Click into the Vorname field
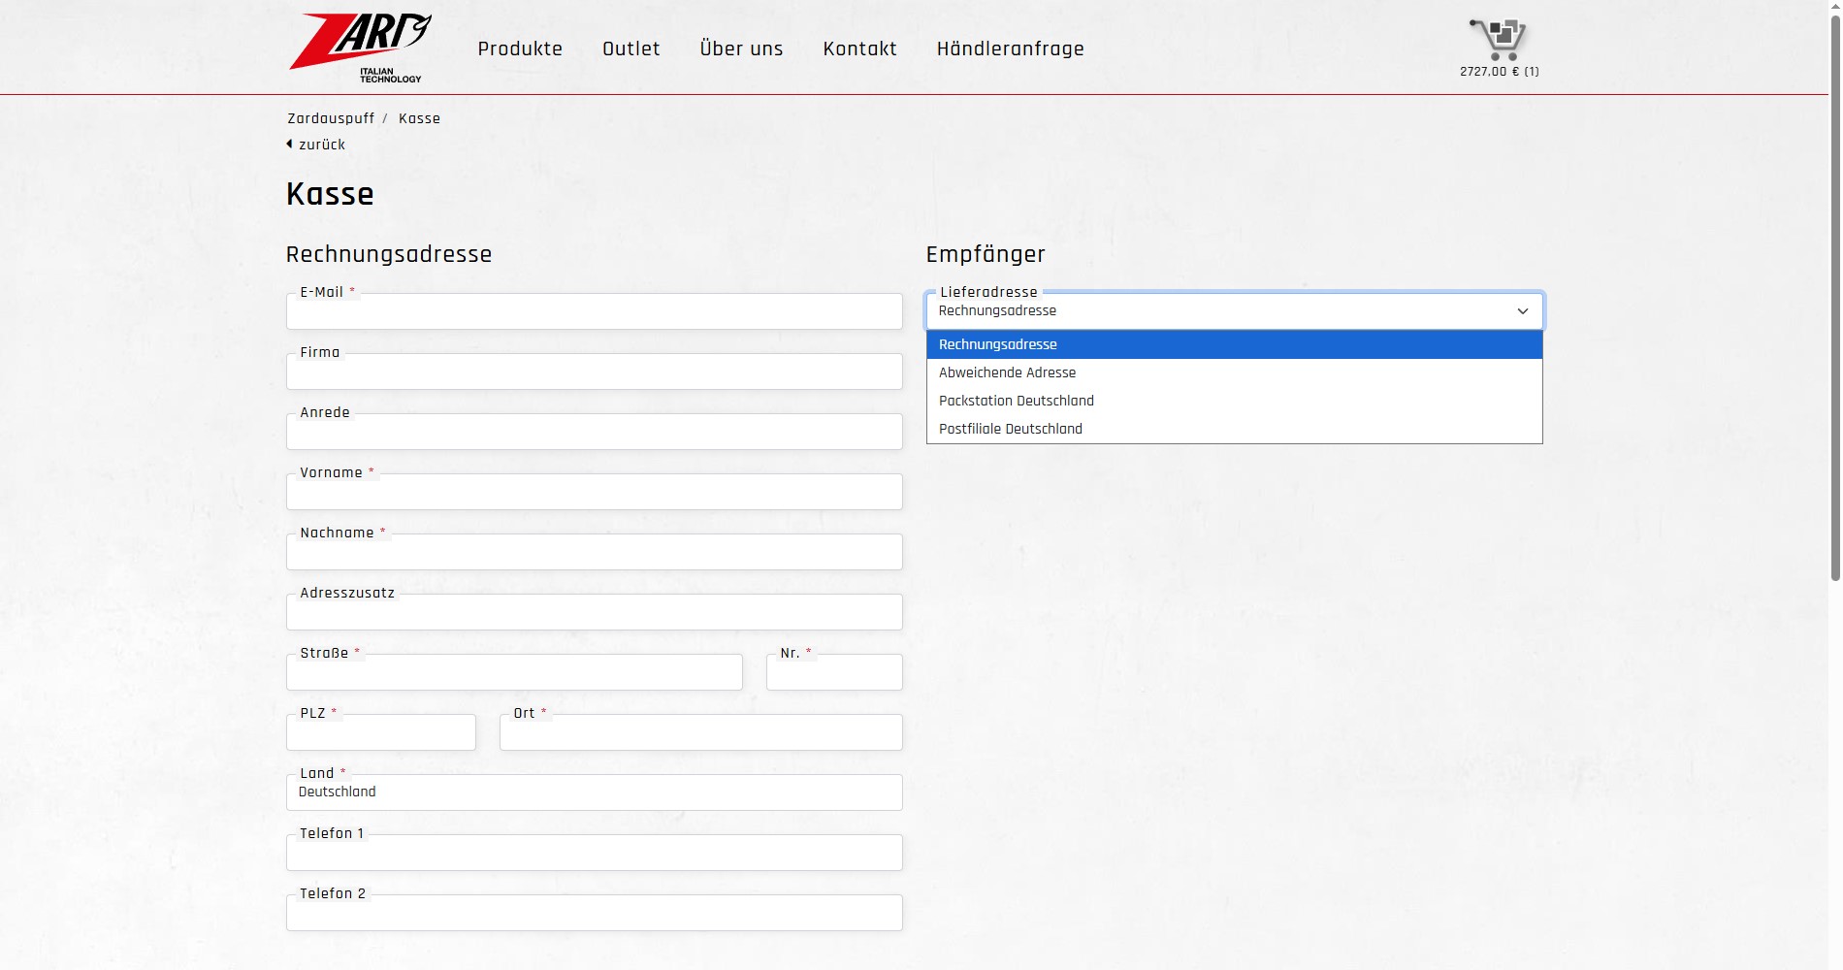The width and height of the screenshot is (1843, 970). (x=594, y=493)
